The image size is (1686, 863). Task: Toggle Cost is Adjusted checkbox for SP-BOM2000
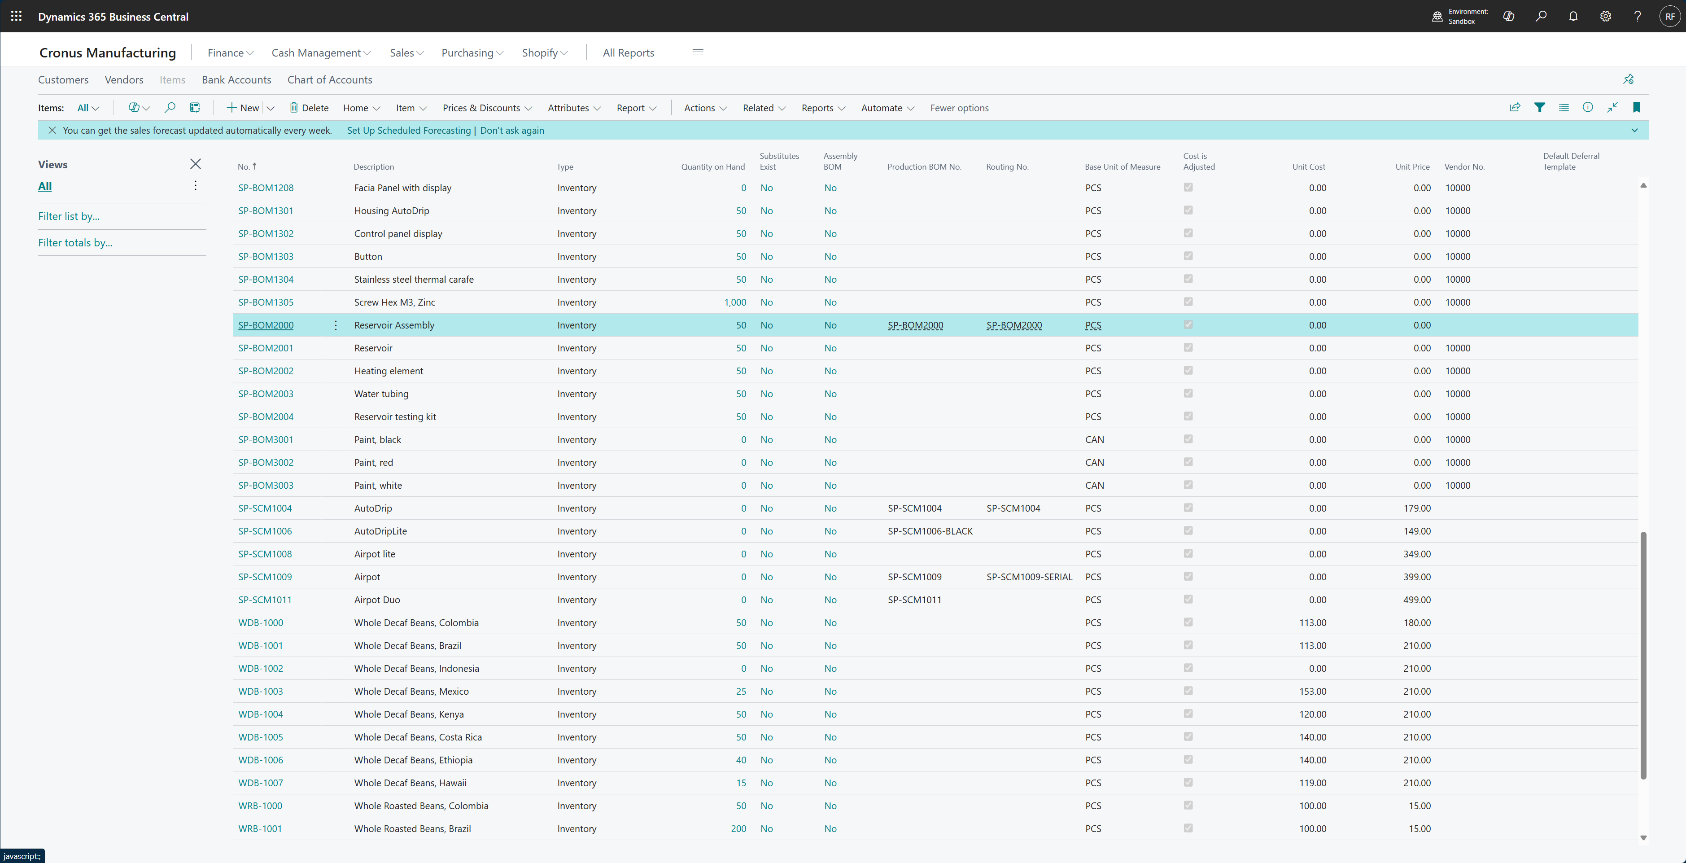[x=1188, y=325]
